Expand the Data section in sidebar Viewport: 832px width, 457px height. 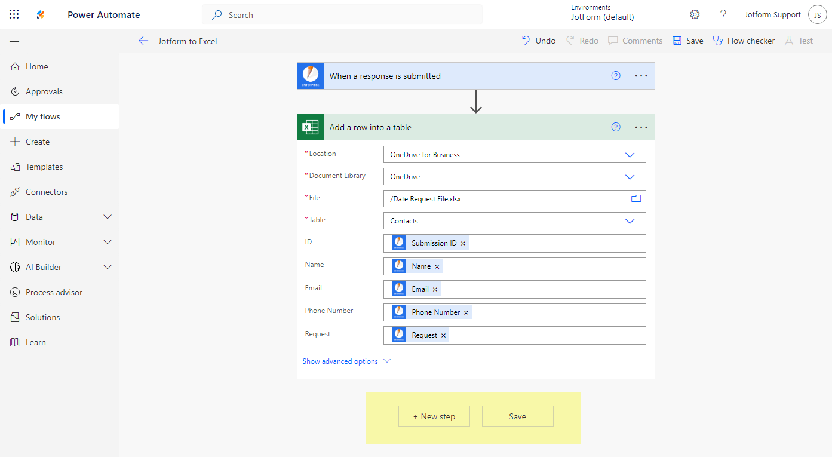coord(108,217)
